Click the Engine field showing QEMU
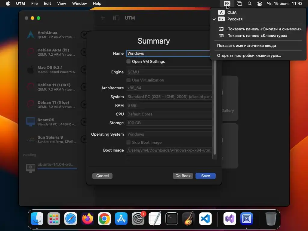 tap(169, 72)
